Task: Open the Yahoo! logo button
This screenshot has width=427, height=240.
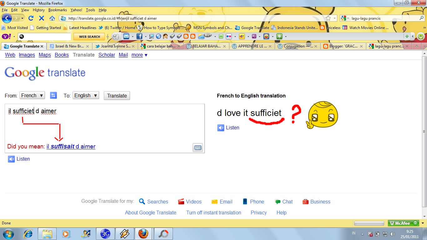Action: (x=6, y=37)
